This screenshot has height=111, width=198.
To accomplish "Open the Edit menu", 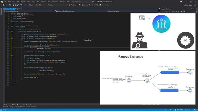I will (10, 2).
